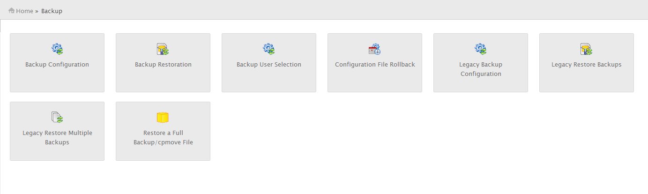Click the Legacy Restore Multiple Backups documents icon

tap(57, 117)
